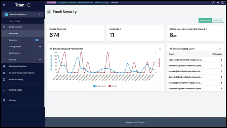Click the user profile icon in header
This screenshot has width=227, height=128.
[x=213, y=3]
